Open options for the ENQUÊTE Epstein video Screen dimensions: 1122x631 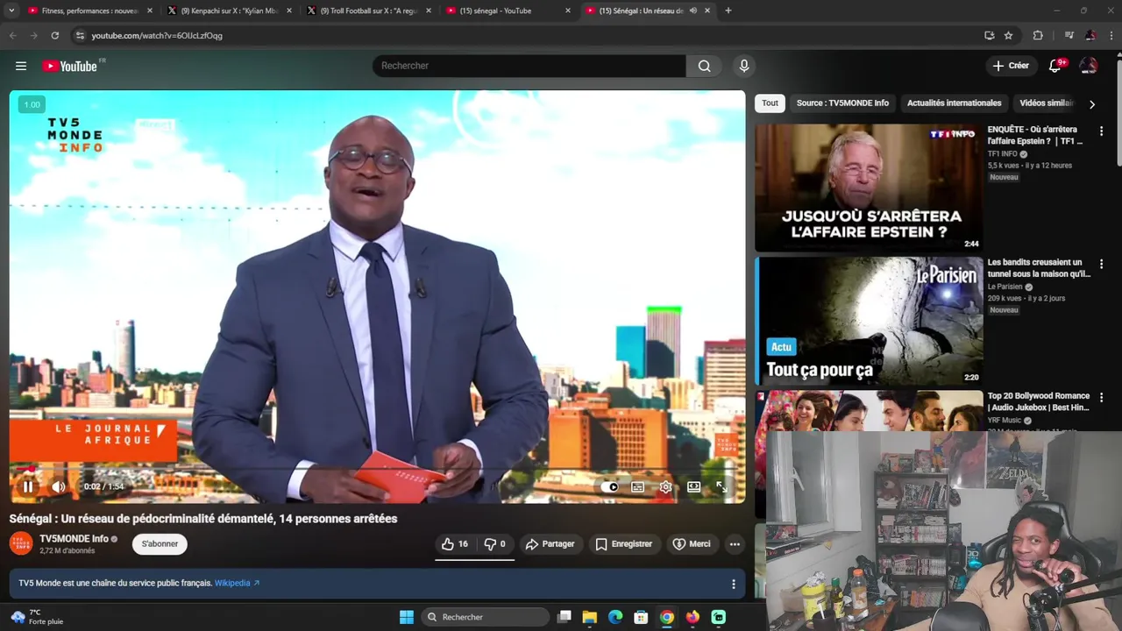point(1102,131)
